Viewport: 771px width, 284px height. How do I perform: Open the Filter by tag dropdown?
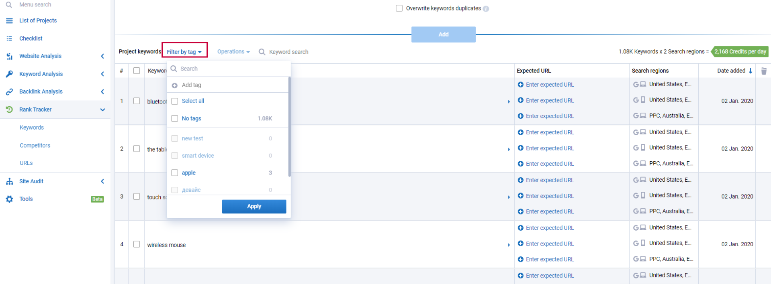tap(184, 52)
